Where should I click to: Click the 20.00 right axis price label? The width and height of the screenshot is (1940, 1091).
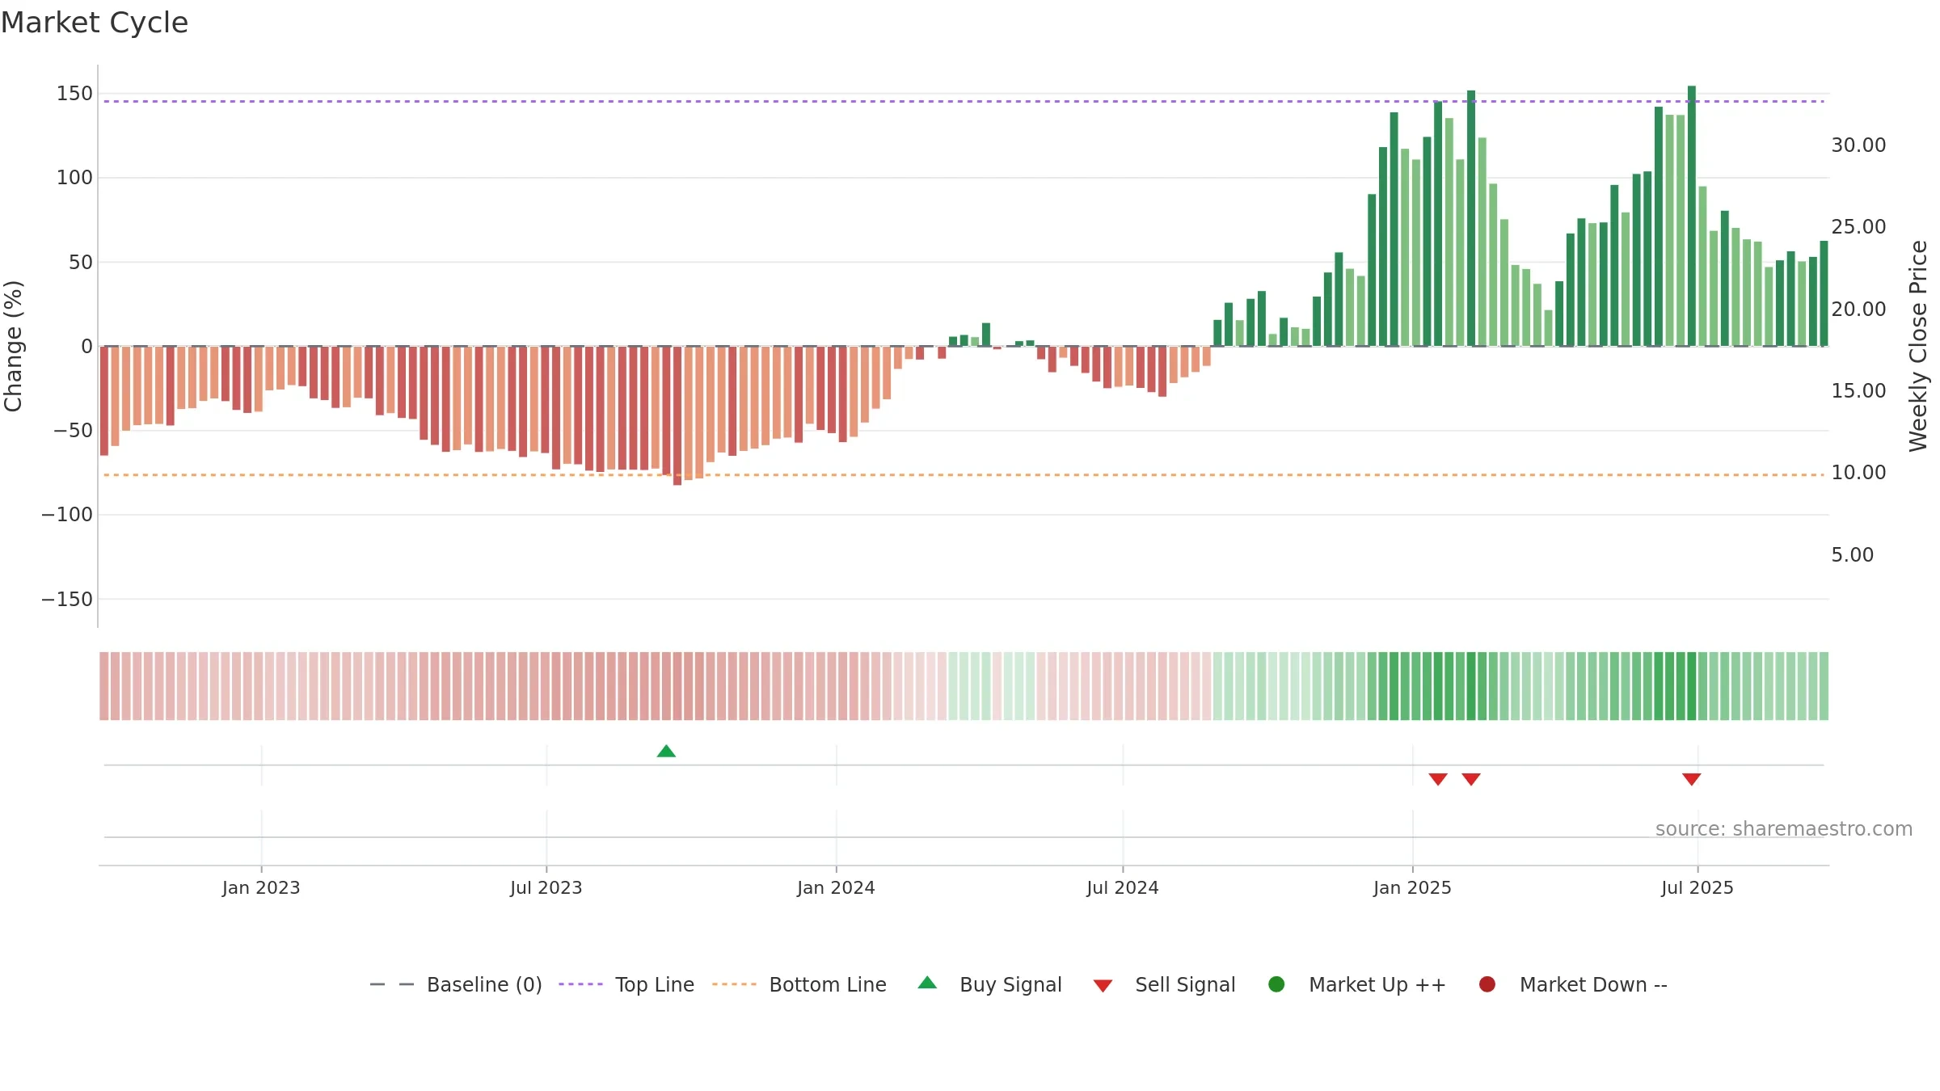1858,310
